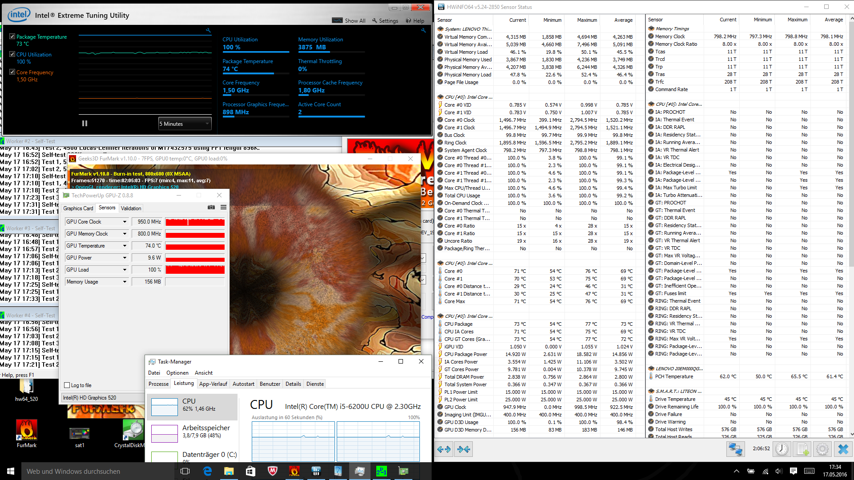The height and width of the screenshot is (480, 854).
Task: Uncheck Package Temperature in XTU graph
Action: (x=12, y=36)
